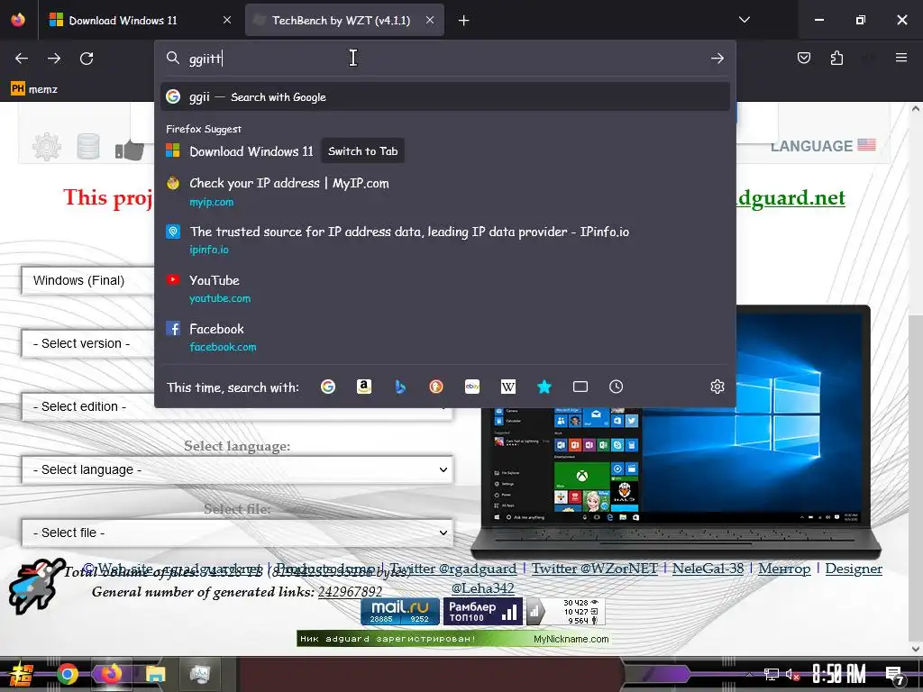Viewport: 923px width, 692px height.
Task: Open the notification center icon
Action: (895, 676)
